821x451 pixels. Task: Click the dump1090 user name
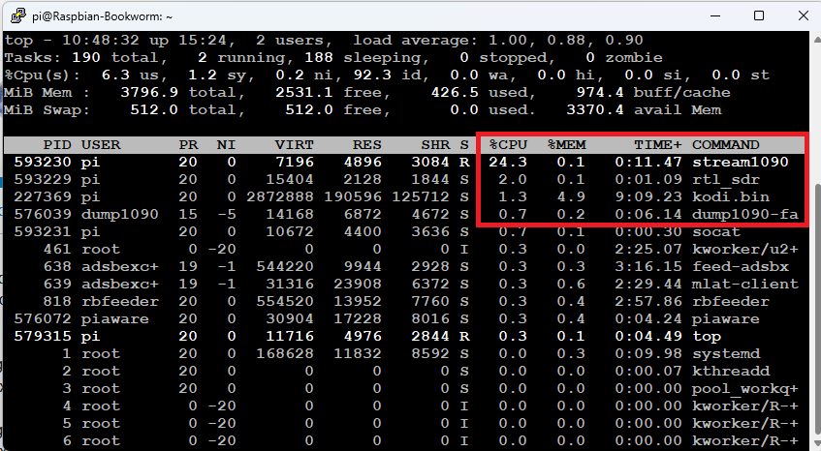[x=120, y=214]
